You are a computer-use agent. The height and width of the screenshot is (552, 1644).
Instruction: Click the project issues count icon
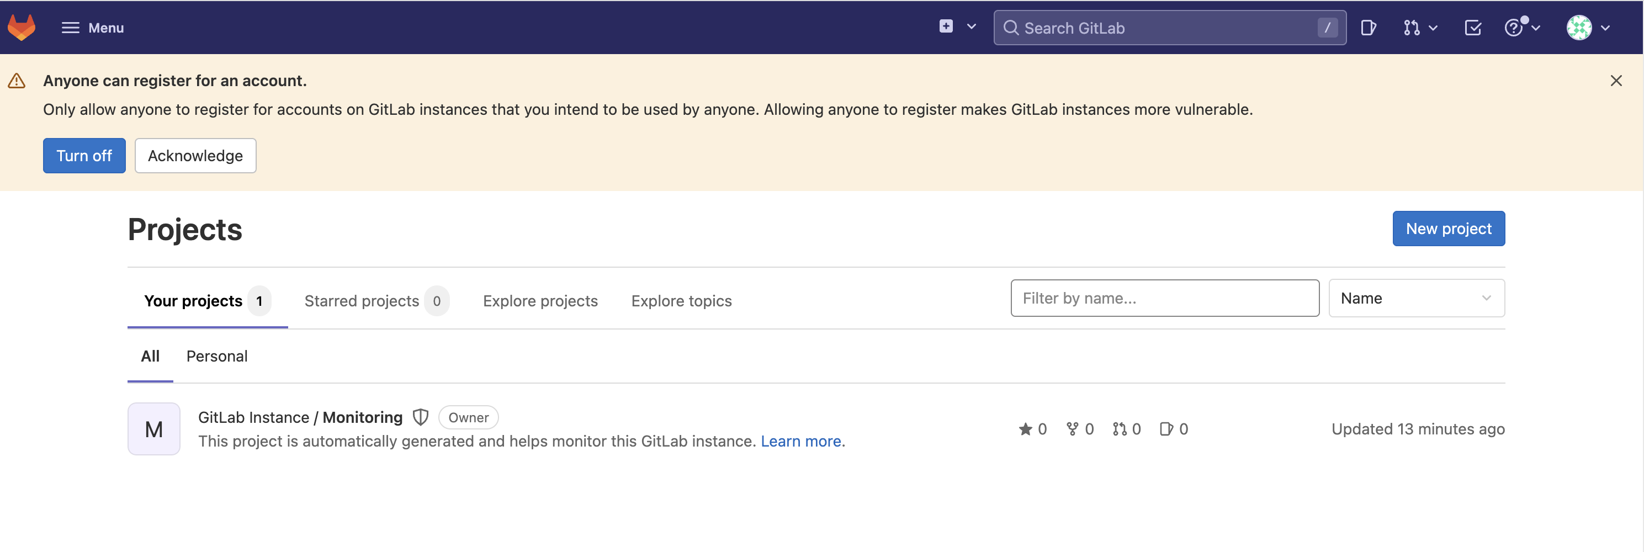(x=1166, y=429)
